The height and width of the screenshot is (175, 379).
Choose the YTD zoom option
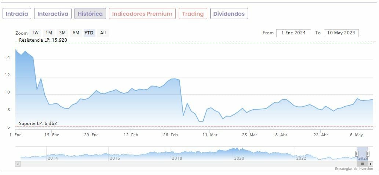click(89, 33)
